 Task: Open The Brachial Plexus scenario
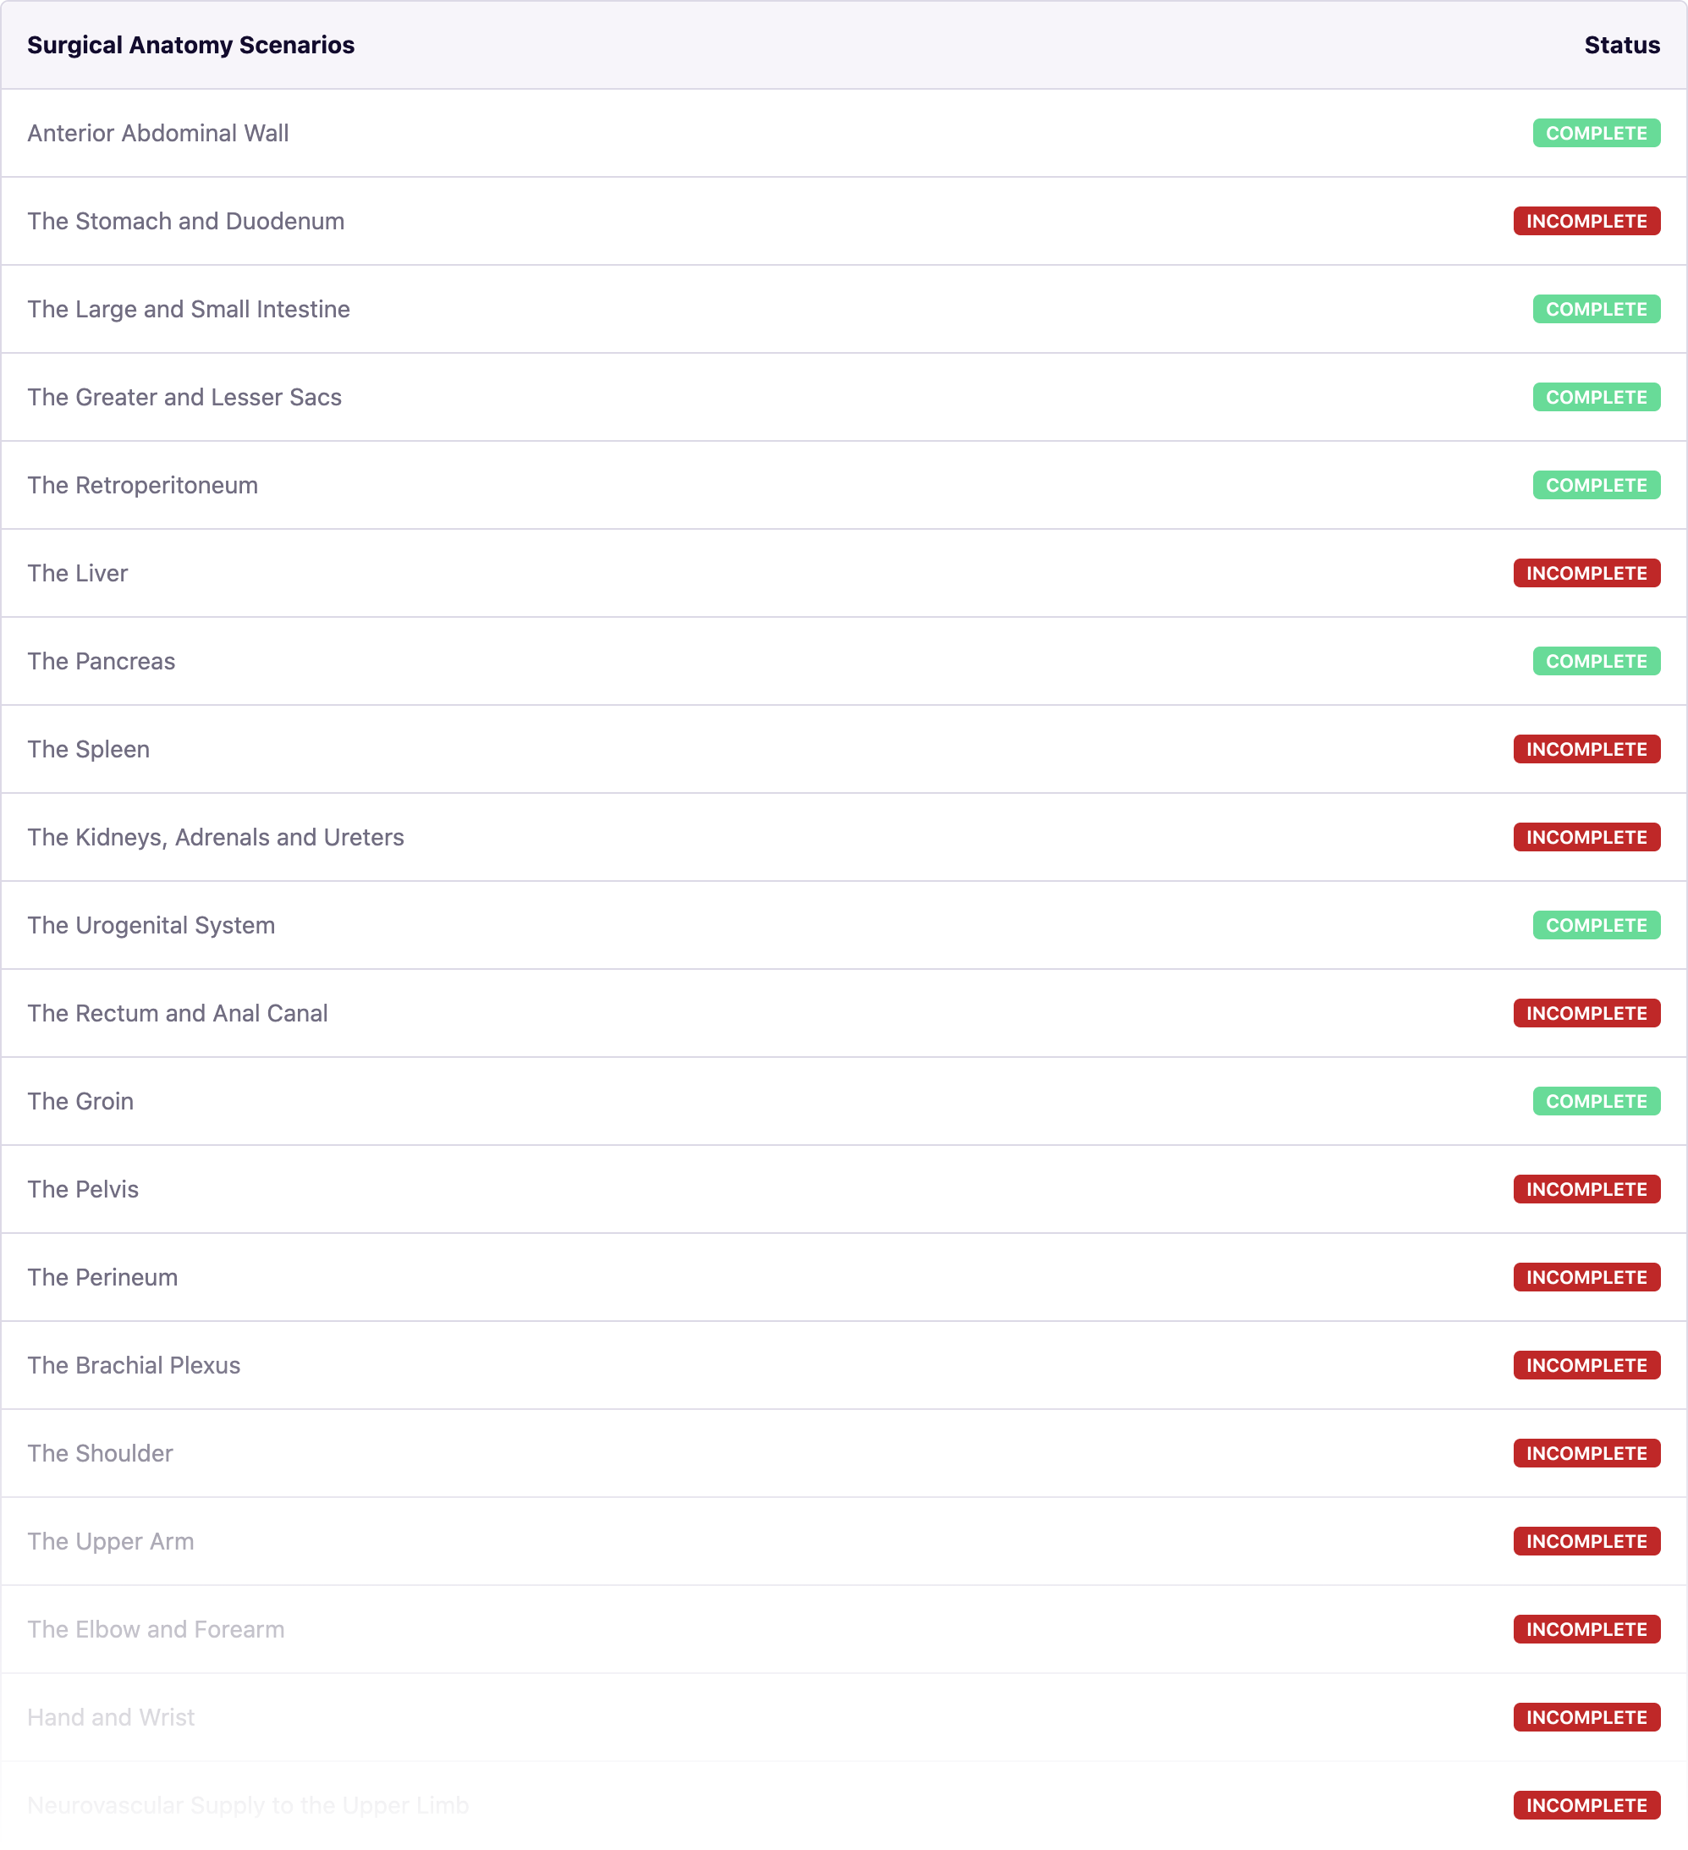[x=133, y=1367]
